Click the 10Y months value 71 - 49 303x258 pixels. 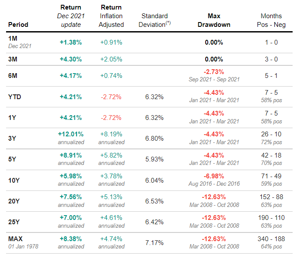coord(271,176)
